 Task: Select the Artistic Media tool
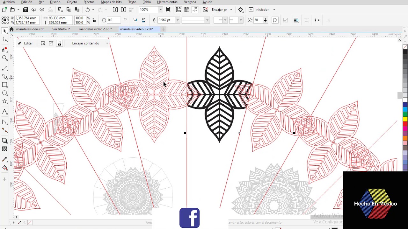[4, 77]
